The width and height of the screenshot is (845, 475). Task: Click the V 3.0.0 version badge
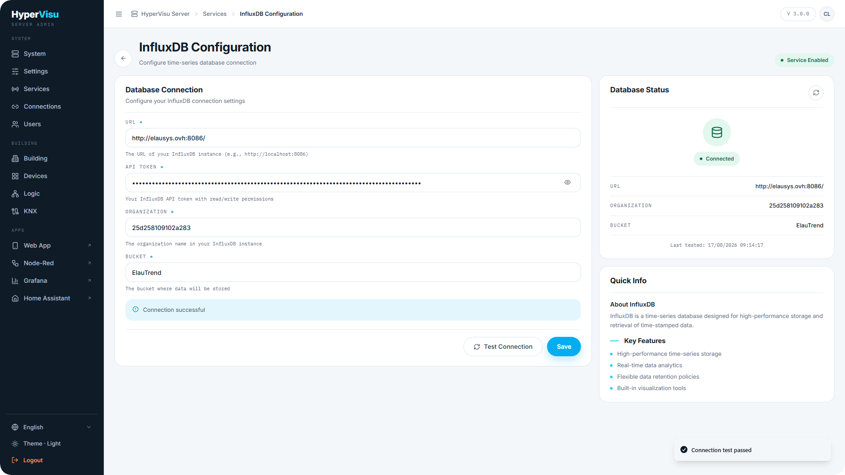798,14
